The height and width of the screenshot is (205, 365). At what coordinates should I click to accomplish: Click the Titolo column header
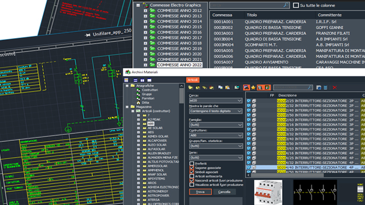click(x=252, y=15)
